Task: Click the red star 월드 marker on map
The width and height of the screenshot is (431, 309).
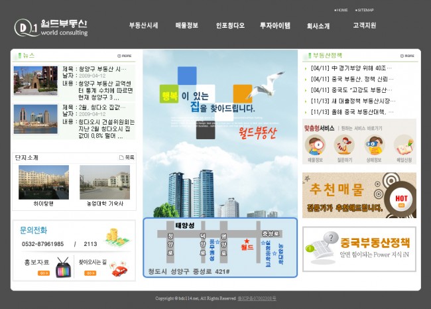Action: point(247,245)
